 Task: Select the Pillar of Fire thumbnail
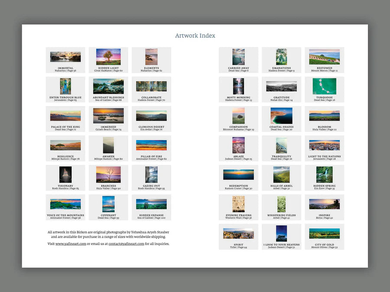click(x=151, y=145)
